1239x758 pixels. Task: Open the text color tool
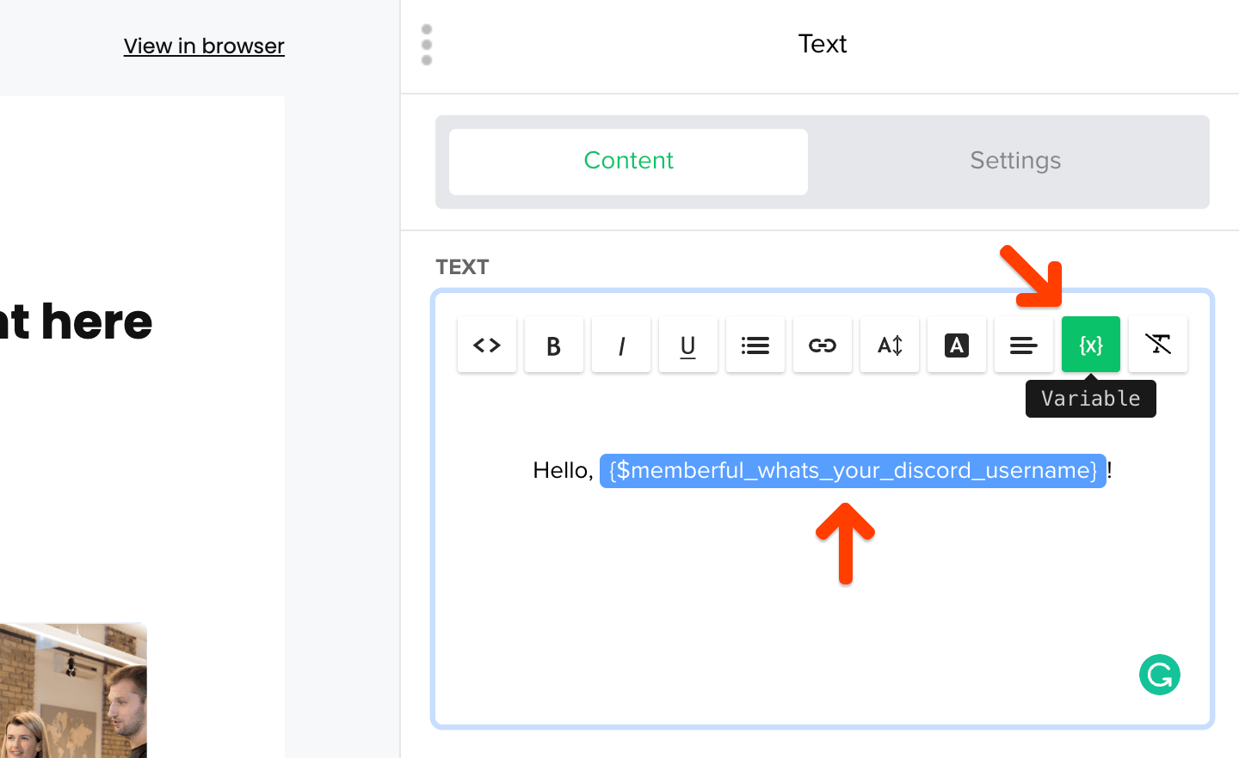click(x=957, y=345)
